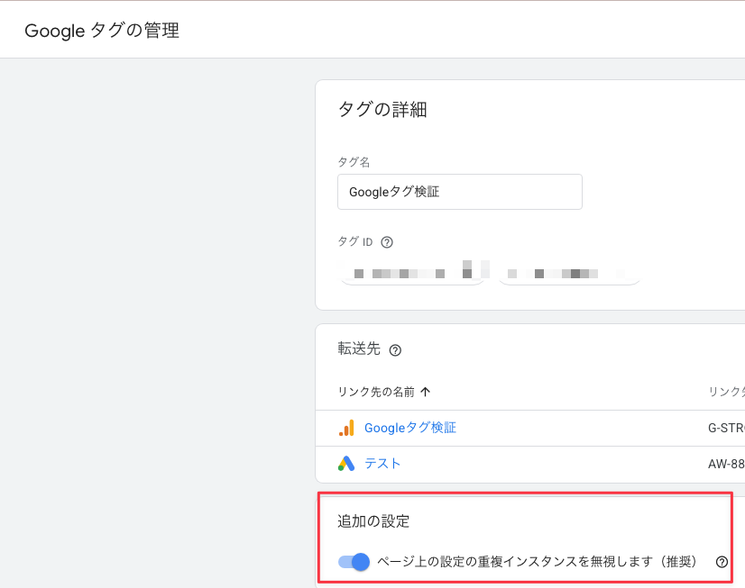Click the sort arrow beside リンク先の名前

tap(425, 392)
